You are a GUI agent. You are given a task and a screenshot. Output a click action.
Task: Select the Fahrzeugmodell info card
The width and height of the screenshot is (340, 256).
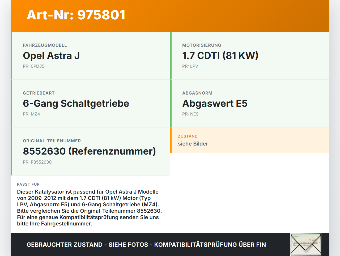90,56
